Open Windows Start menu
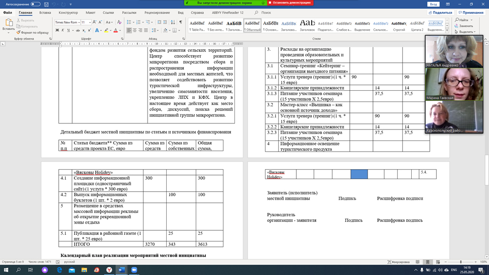This screenshot has width=489, height=275. [x=6, y=269]
